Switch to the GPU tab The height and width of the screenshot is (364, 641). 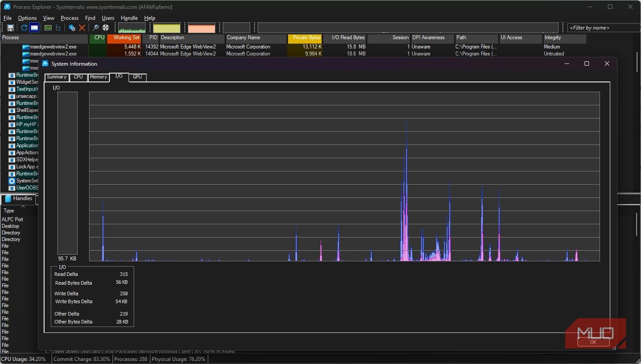(x=138, y=77)
